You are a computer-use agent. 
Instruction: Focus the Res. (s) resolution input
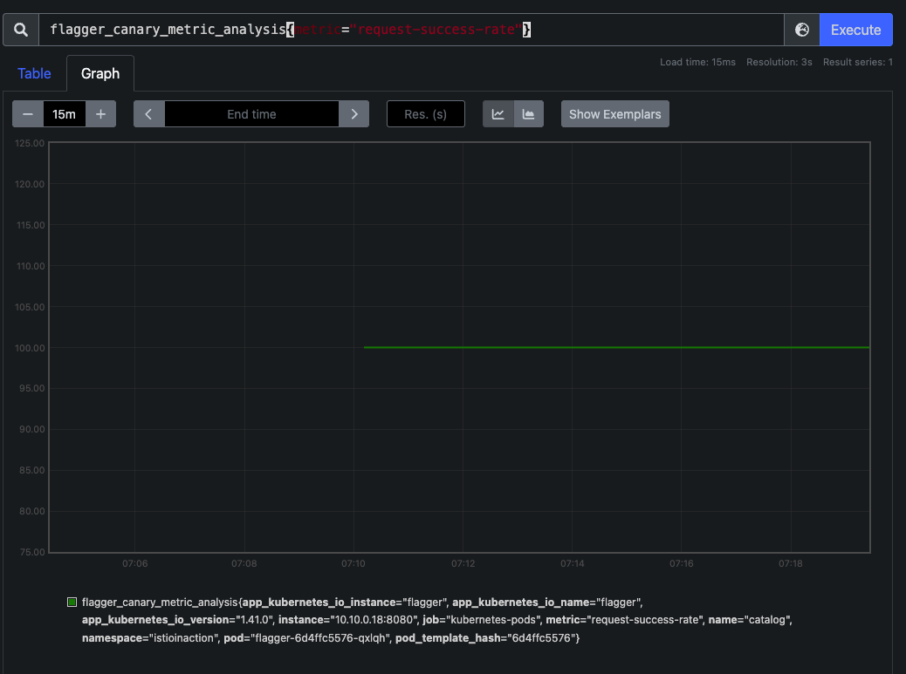point(425,113)
